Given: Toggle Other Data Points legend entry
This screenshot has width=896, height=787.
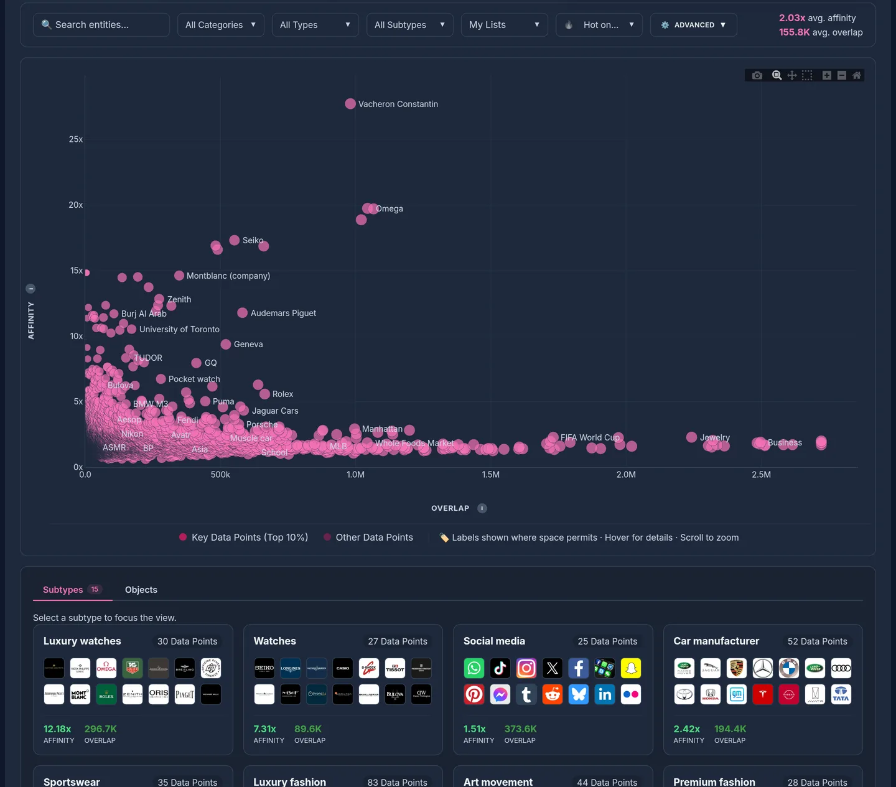Looking at the screenshot, I should (368, 538).
